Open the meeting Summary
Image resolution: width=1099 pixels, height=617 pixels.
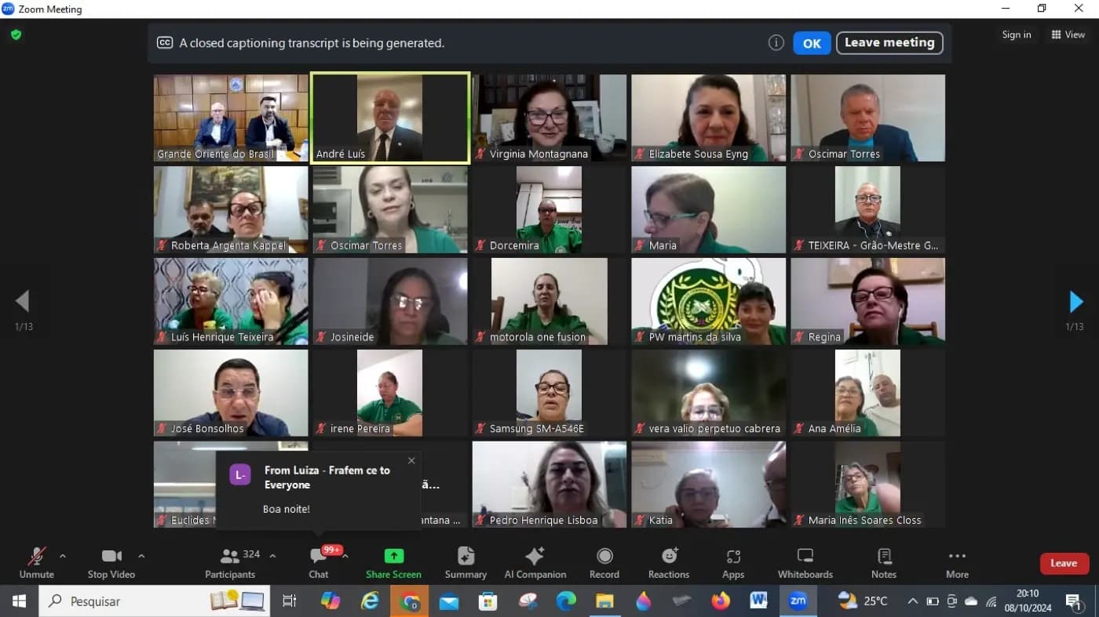coord(466,563)
